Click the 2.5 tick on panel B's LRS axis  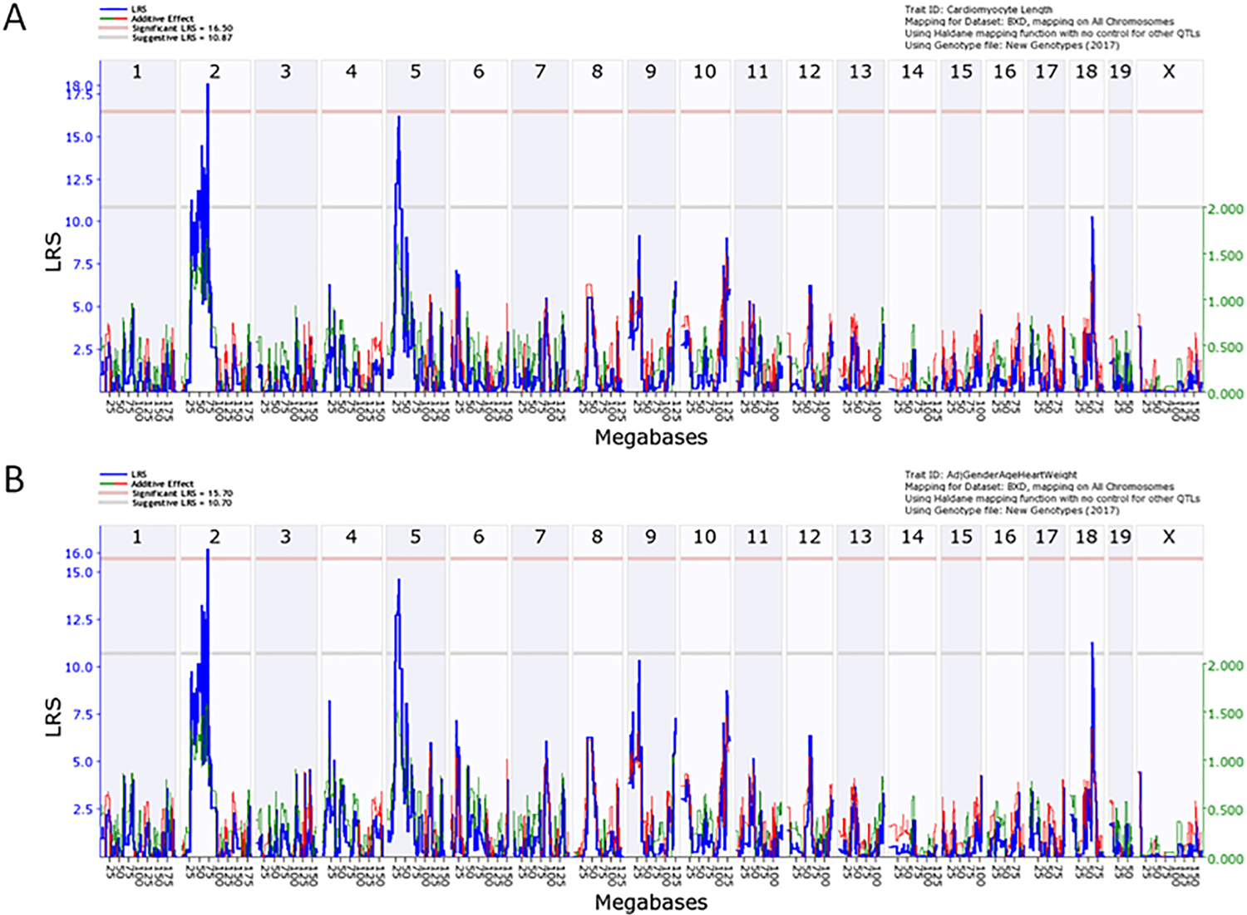click(x=82, y=809)
